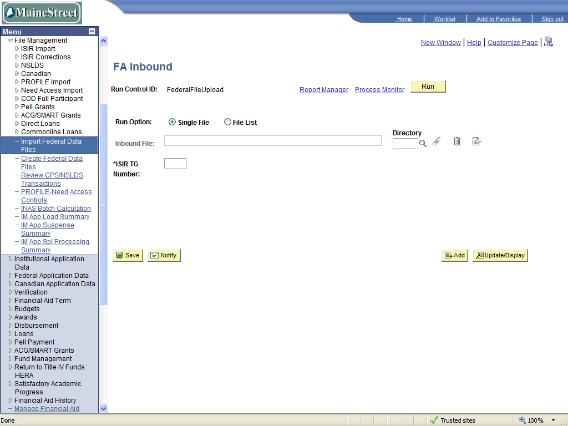Open the New Window link
This screenshot has height=426, width=568.
pos(441,42)
